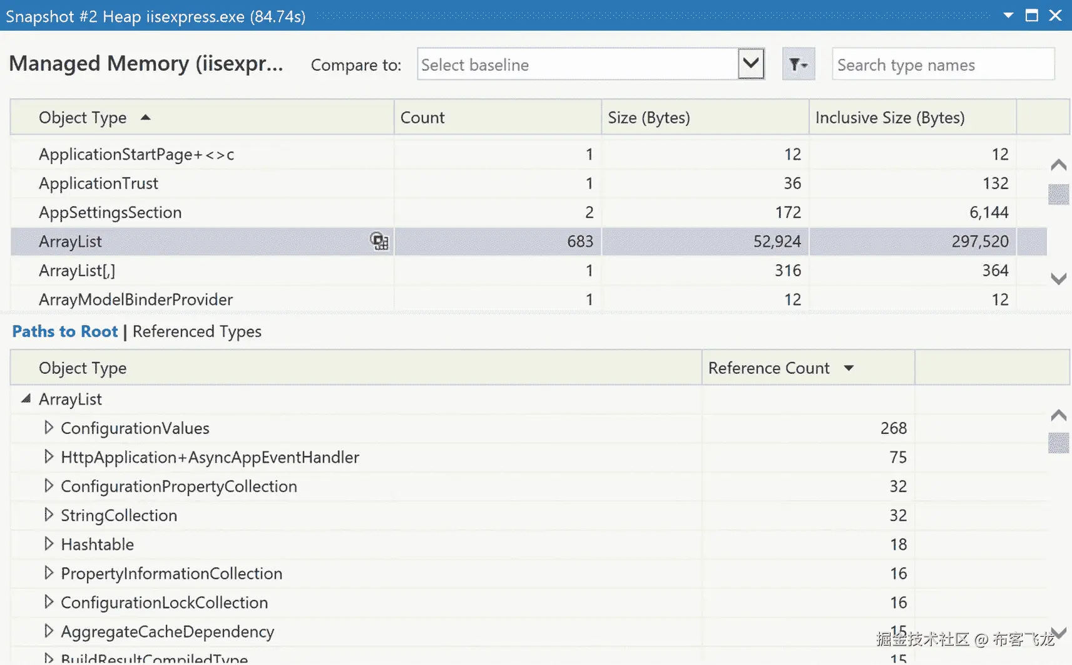Sort by the Inclusive Size (Bytes) column
Viewport: 1072px width, 665px height.
click(x=913, y=117)
